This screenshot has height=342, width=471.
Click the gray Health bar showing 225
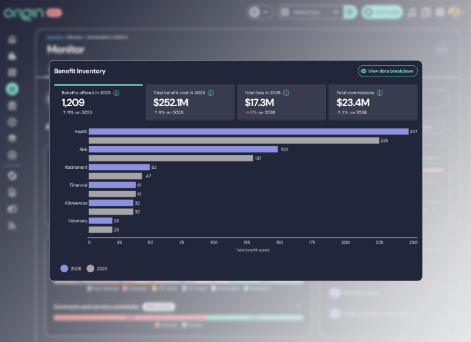pyautogui.click(x=234, y=141)
